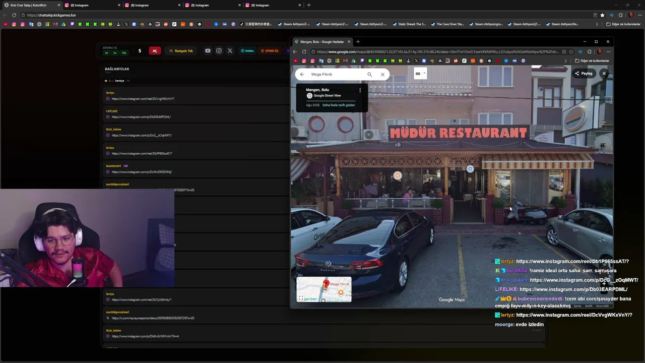The width and height of the screenshot is (645, 363).
Task: Open YouTube icon in Kick Chat toolbar
Action: [208, 51]
